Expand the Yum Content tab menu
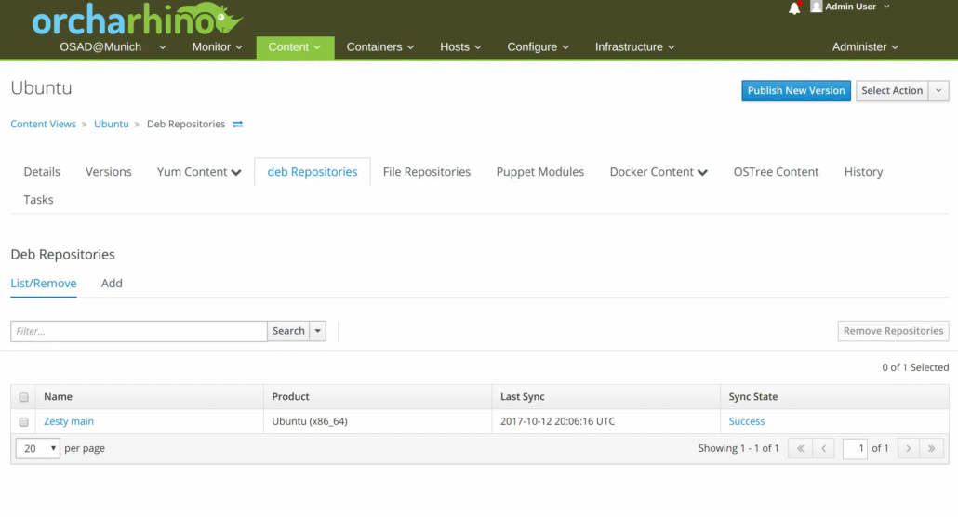958x517 pixels. tap(199, 172)
